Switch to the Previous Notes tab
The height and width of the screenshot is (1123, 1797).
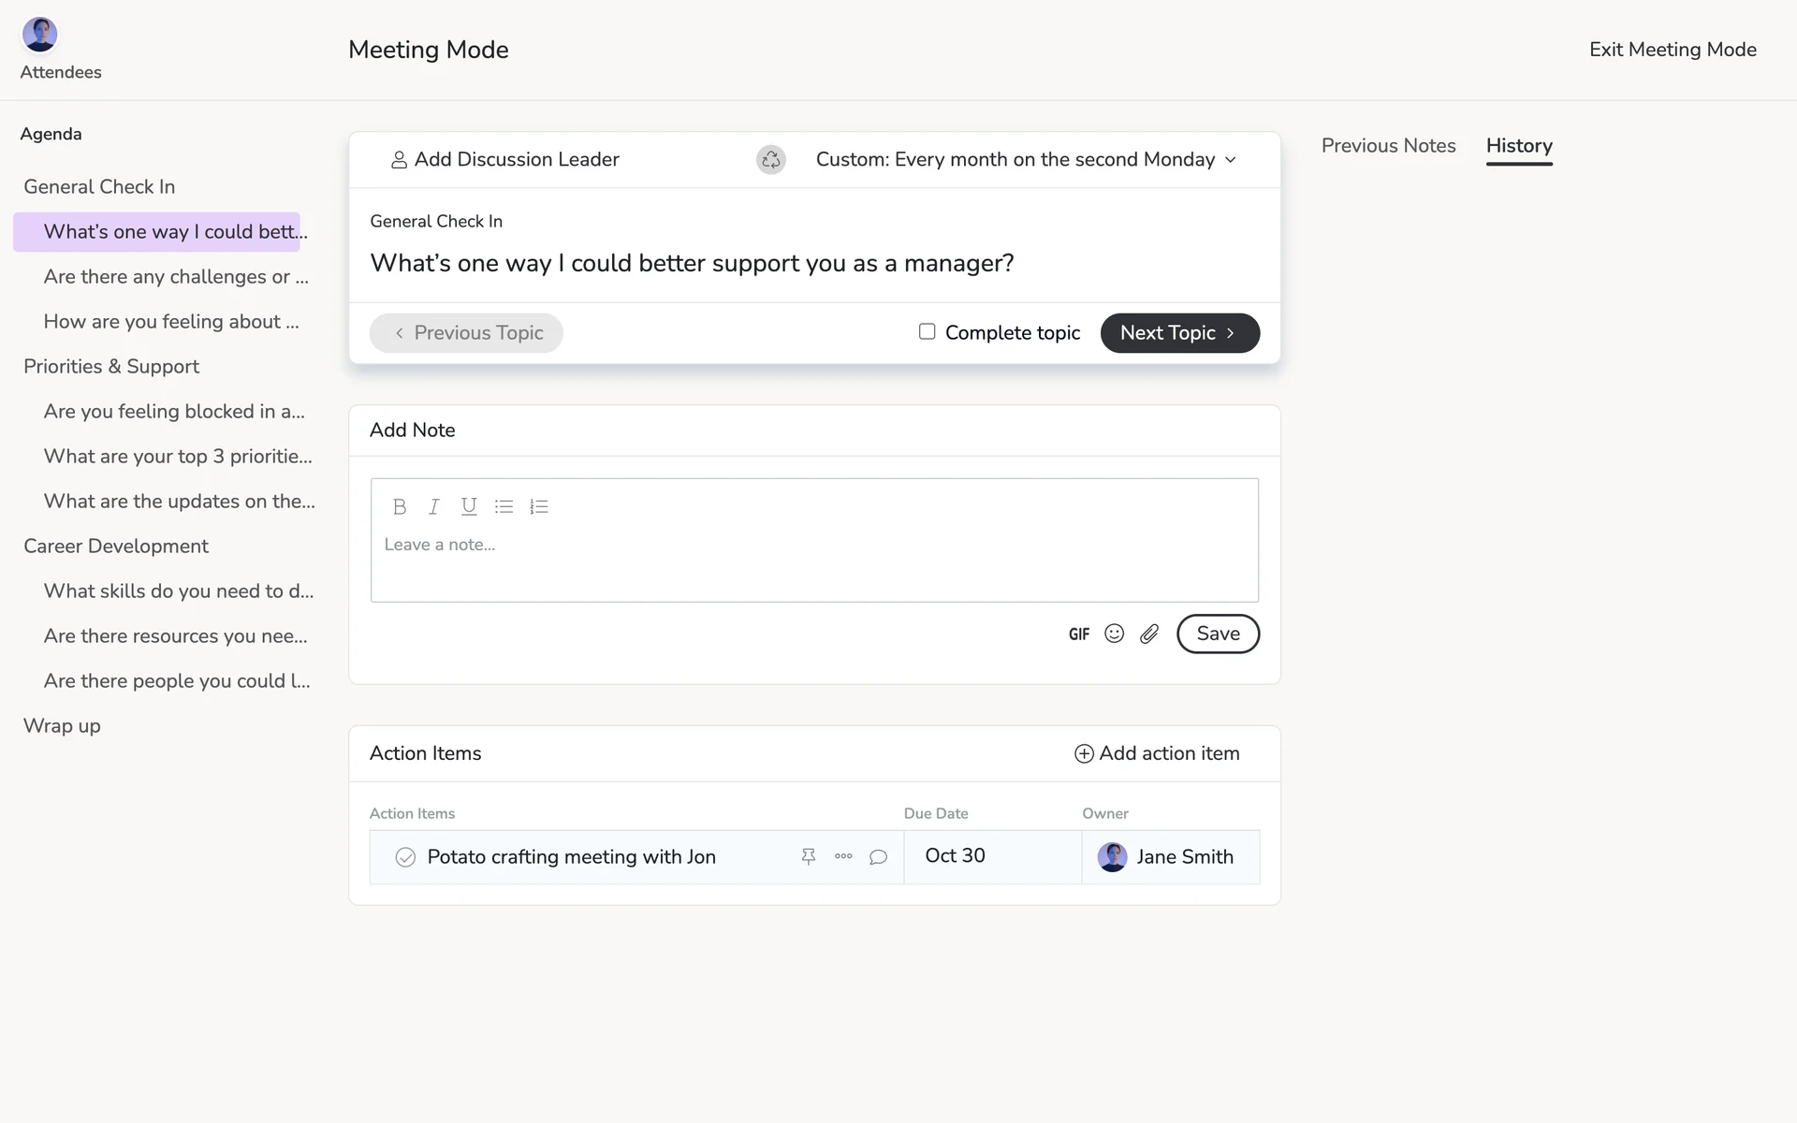[x=1388, y=146]
